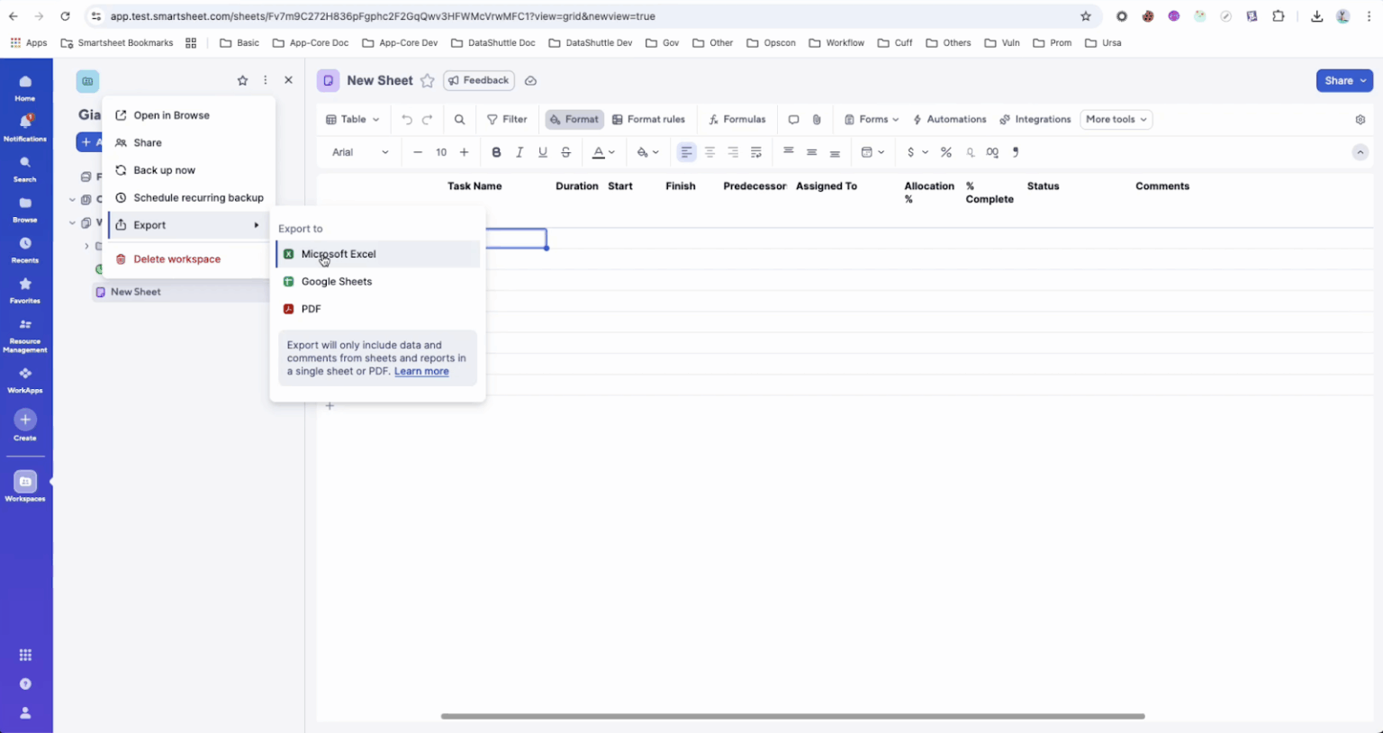Open the Forms dropdown
Image resolution: width=1383 pixels, height=733 pixels.
pos(871,119)
